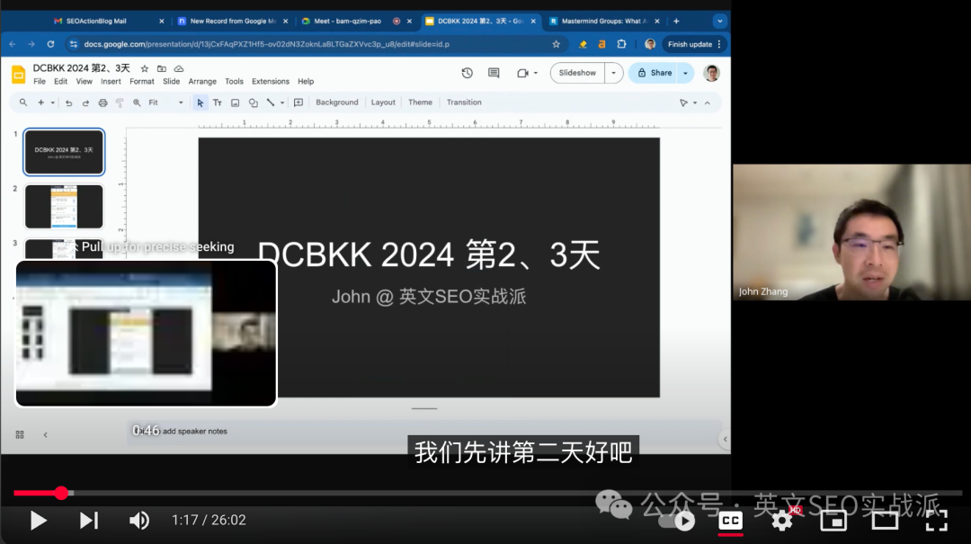The image size is (971, 544).
Task: Open the Insert menu
Action: pos(111,82)
